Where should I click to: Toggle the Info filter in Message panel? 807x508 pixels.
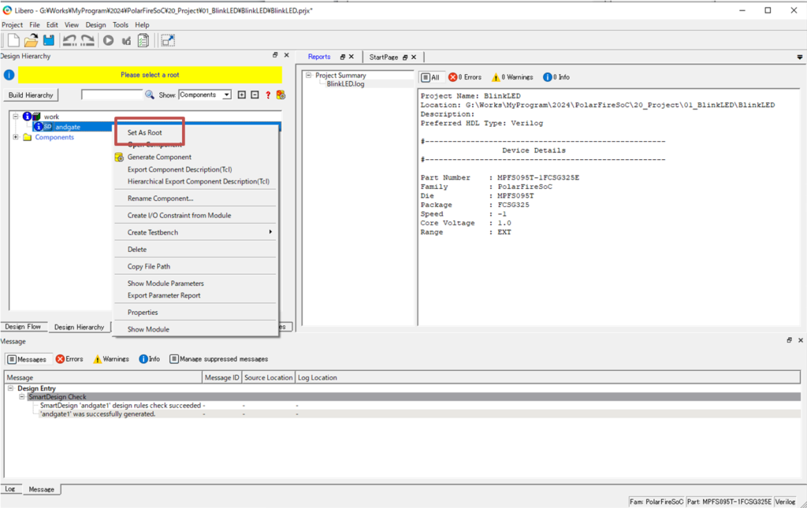[149, 359]
